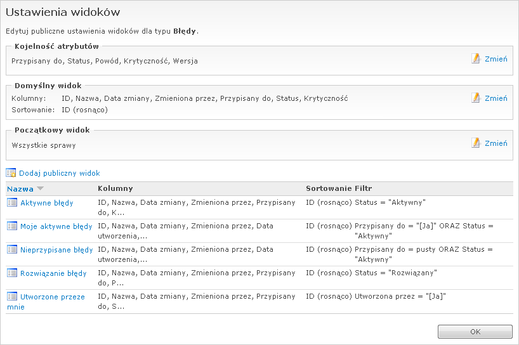Open the Aktywne błędy view
The width and height of the screenshot is (519, 345).
[47, 203]
